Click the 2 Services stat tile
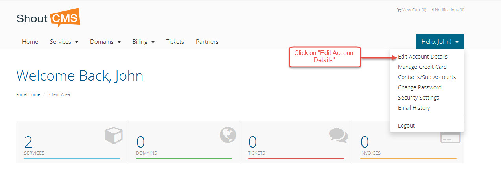 72,142
